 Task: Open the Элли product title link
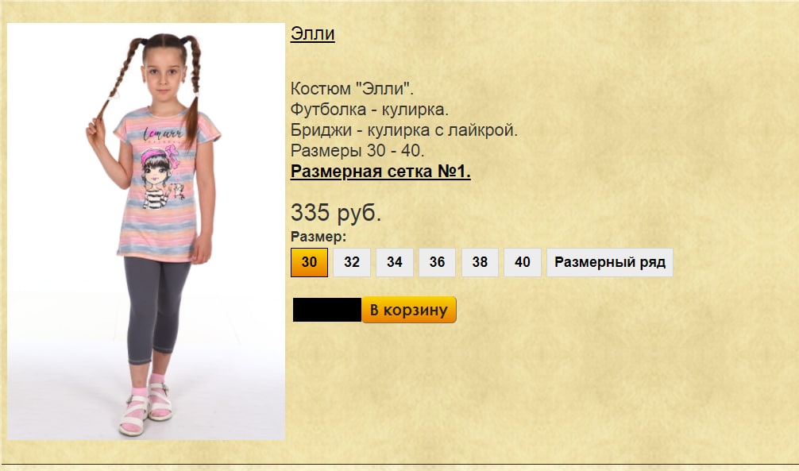pyautogui.click(x=312, y=33)
